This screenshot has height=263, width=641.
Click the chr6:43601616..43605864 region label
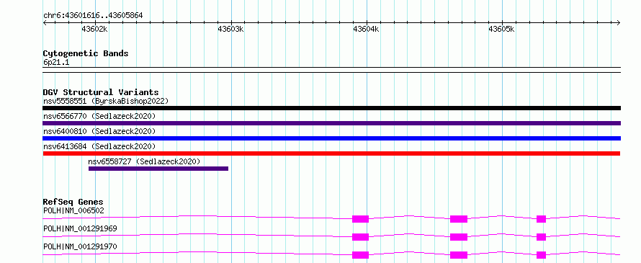click(93, 16)
